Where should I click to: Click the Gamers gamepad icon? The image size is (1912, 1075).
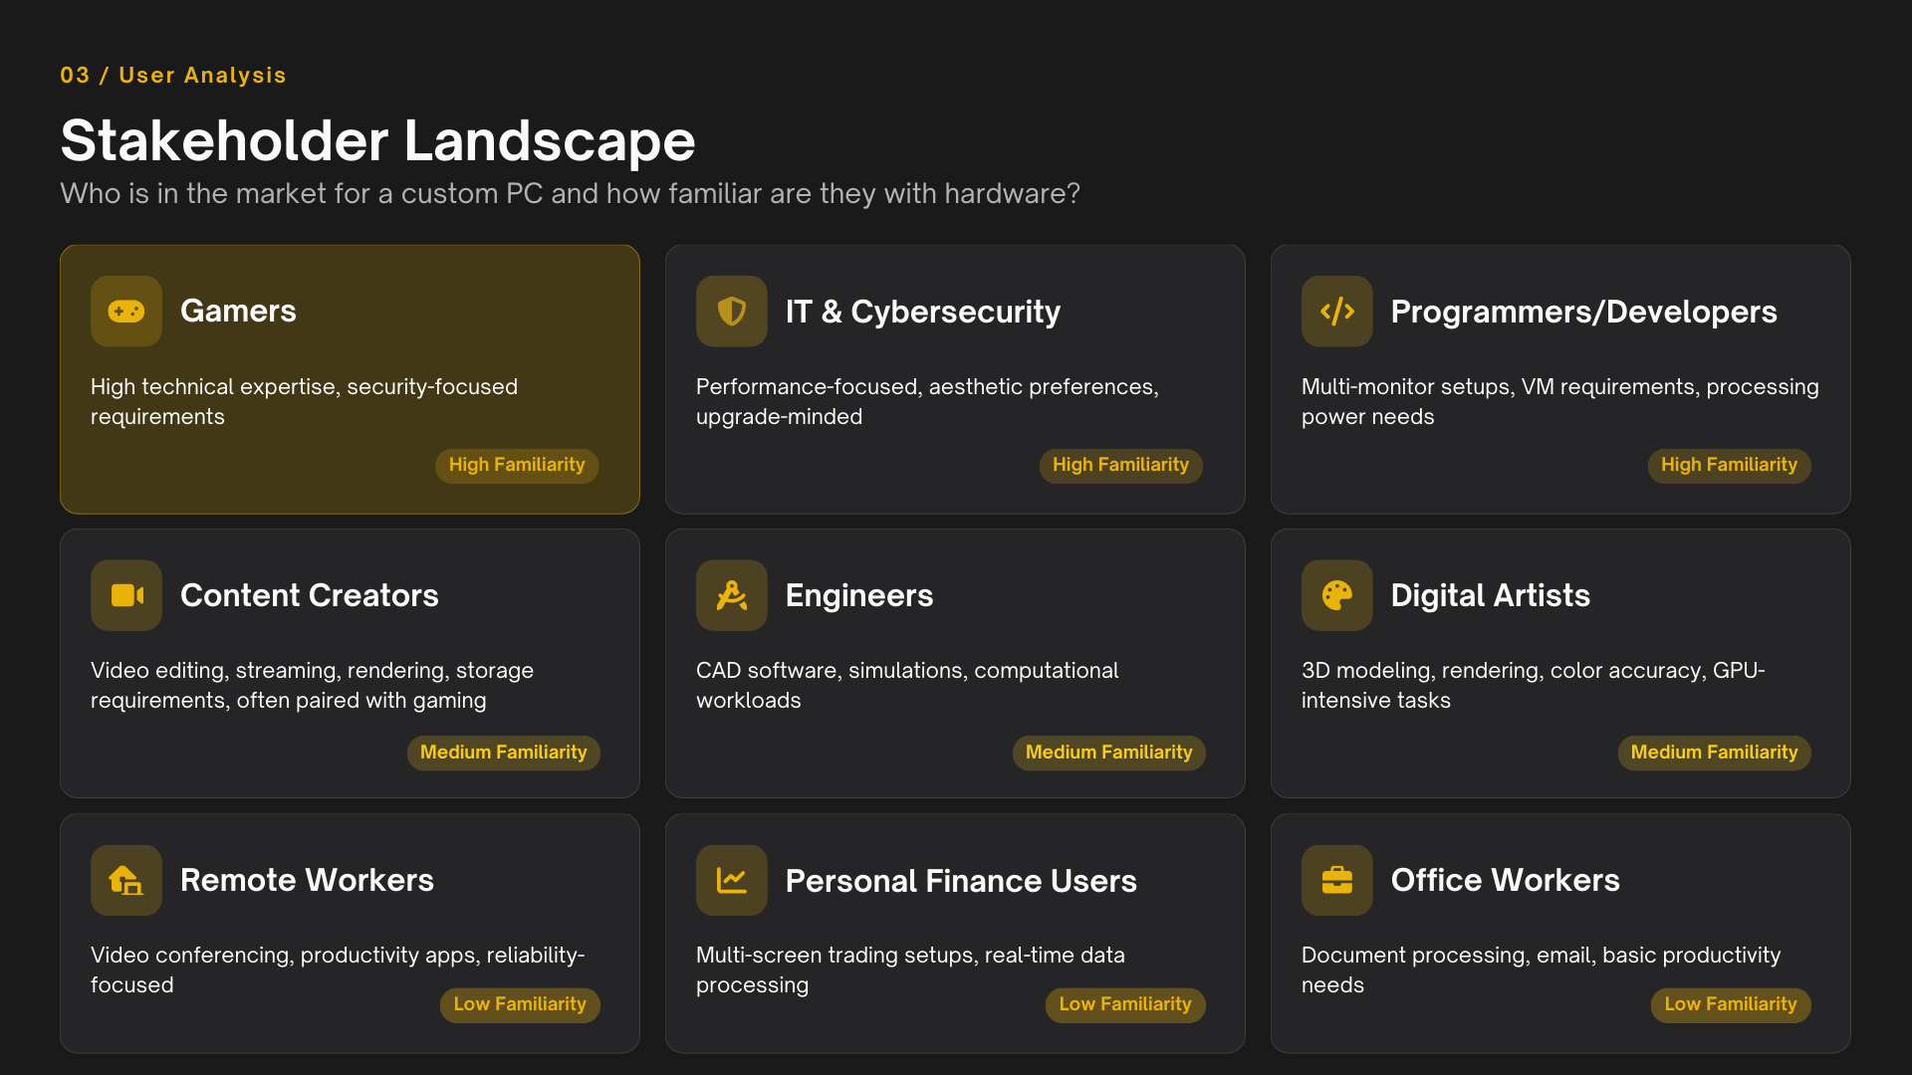[126, 312]
